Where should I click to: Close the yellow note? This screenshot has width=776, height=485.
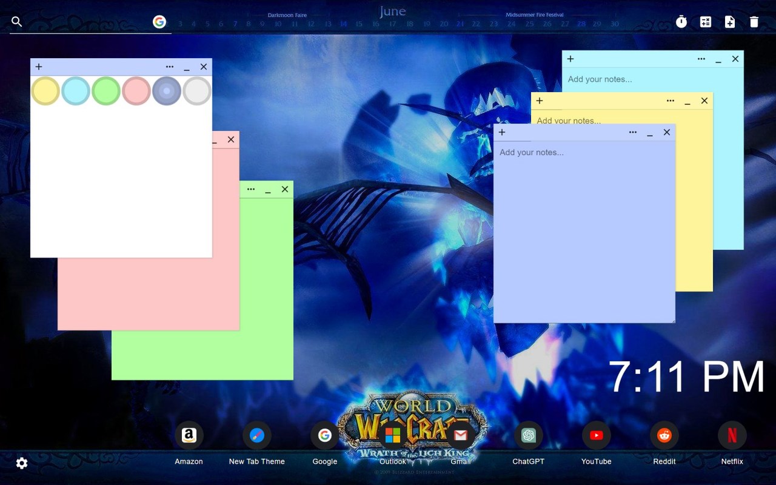(x=704, y=101)
